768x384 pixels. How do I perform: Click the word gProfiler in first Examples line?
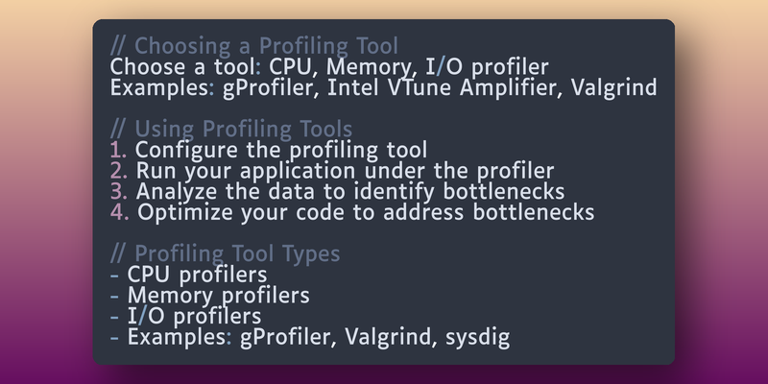268,88
